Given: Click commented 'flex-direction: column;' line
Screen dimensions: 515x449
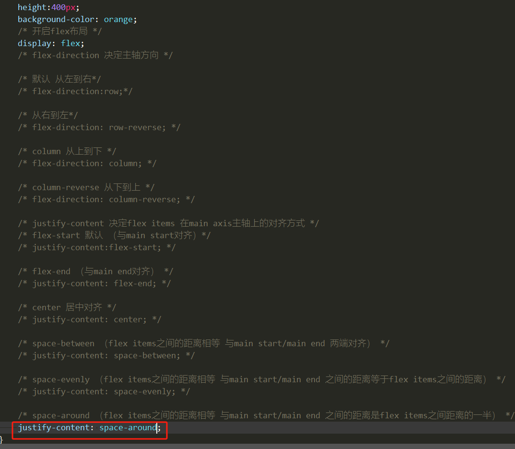Looking at the screenshot, I should coord(87,163).
